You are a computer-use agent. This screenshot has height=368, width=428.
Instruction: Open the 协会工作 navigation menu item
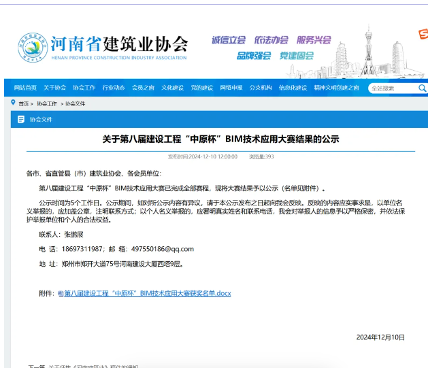coord(84,88)
